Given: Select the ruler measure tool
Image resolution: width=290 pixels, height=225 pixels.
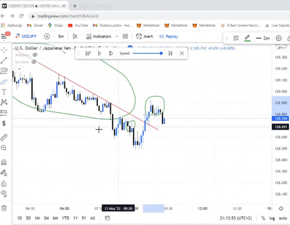Looking at the screenshot, I should (4, 137).
